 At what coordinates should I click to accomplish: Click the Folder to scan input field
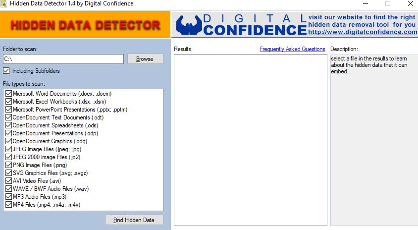pos(63,59)
